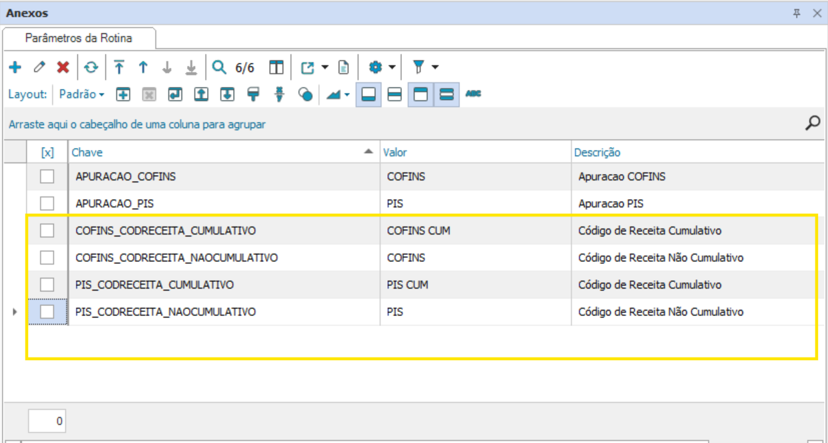Move to previous record with up arrow

point(143,67)
